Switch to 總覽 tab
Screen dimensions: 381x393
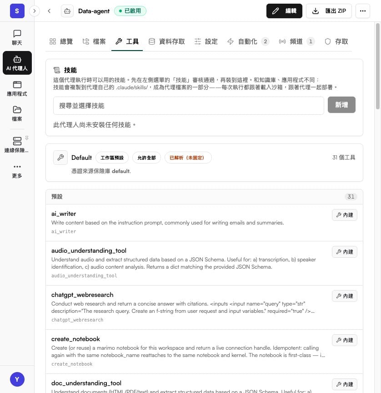61,41
